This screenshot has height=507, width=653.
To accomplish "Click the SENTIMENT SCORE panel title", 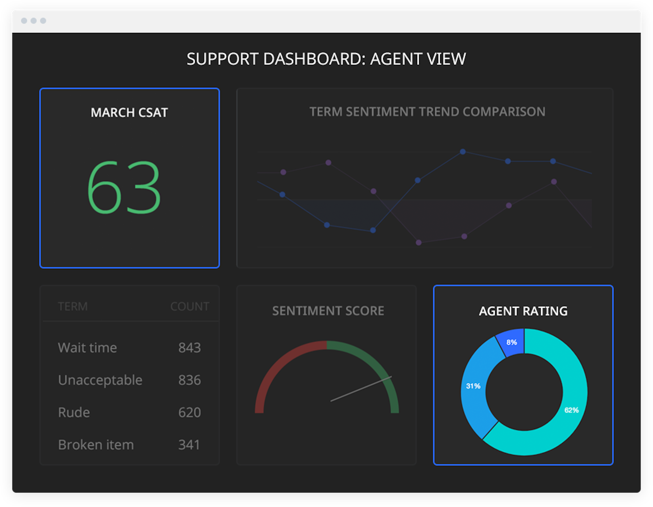I will coord(328,310).
